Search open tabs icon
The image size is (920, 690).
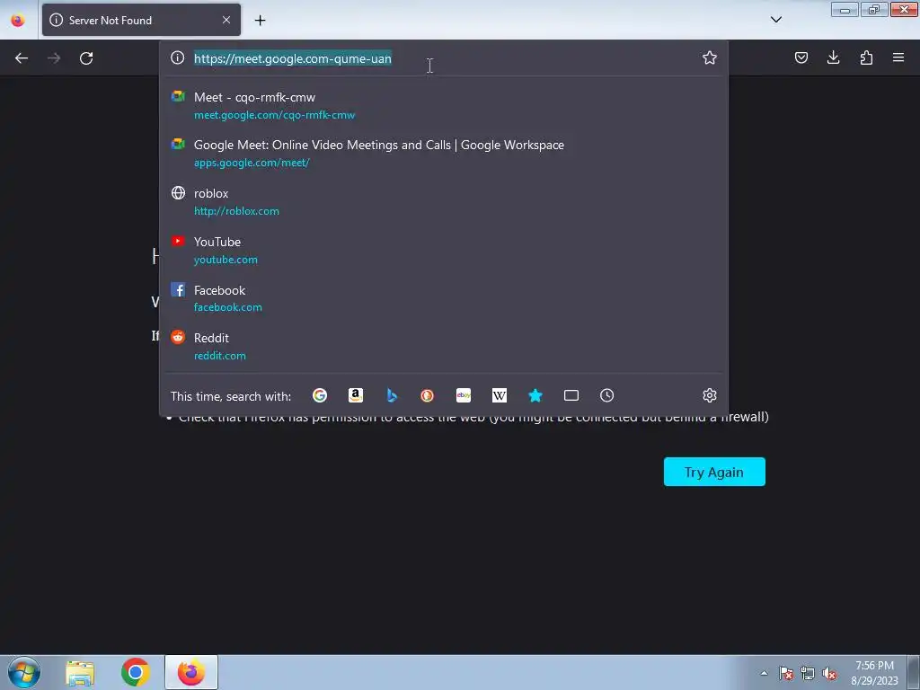[x=571, y=395]
